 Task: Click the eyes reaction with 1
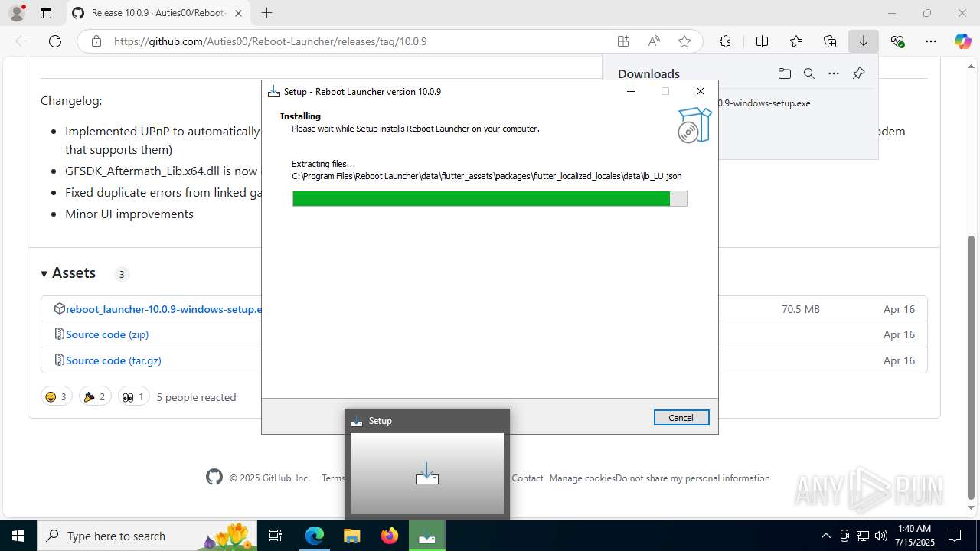[133, 396]
